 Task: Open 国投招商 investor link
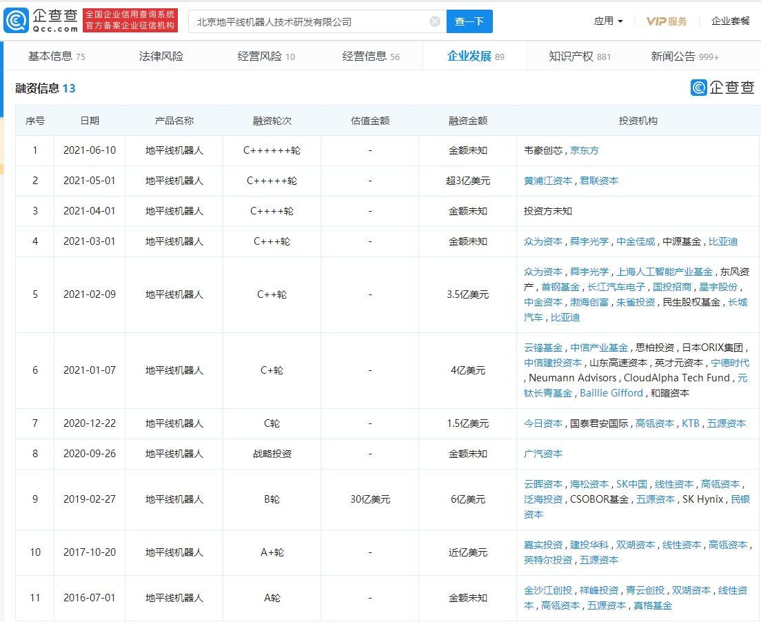[x=671, y=287]
